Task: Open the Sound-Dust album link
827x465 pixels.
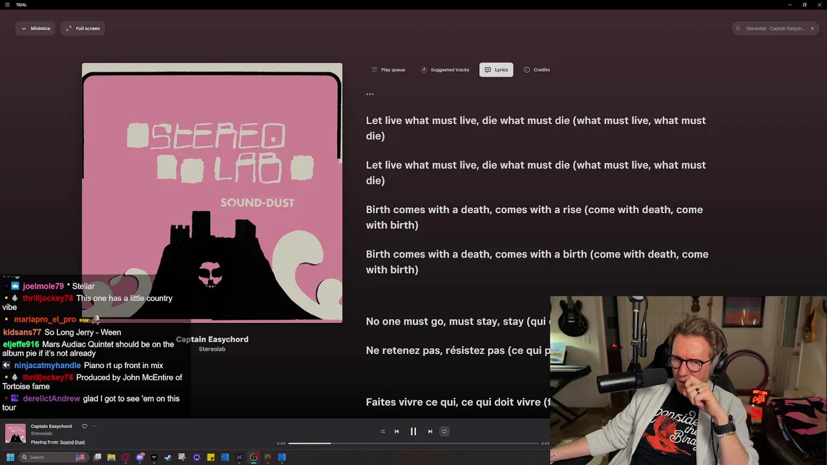Action: (72, 442)
